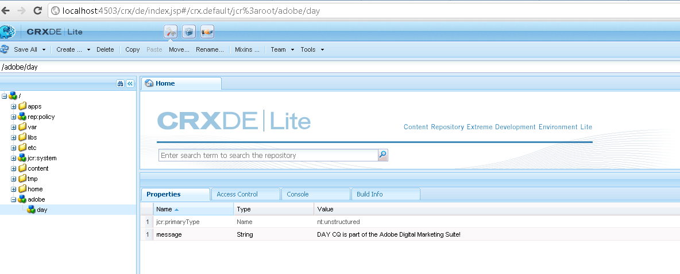Click the message property name cell
Viewport: 680px width, 274px height.
click(194, 234)
